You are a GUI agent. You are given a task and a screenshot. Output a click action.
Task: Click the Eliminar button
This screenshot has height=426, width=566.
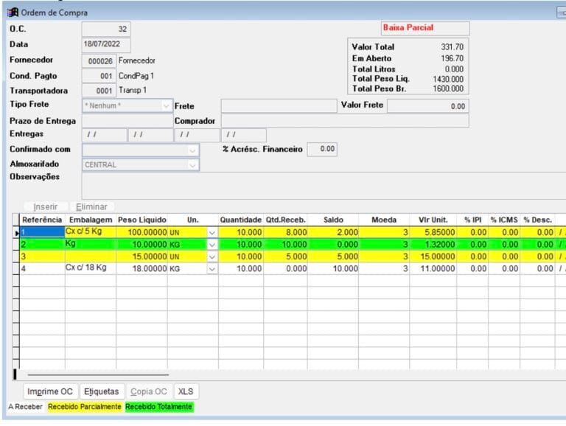(x=91, y=207)
